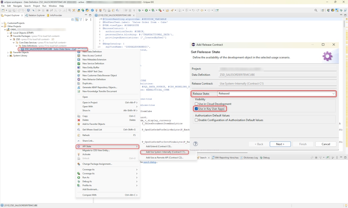The height and width of the screenshot is (208, 348).
Task: Select the ZSD_SALESORDERITEMCUBE tree item
Action: click(x=38, y=49)
